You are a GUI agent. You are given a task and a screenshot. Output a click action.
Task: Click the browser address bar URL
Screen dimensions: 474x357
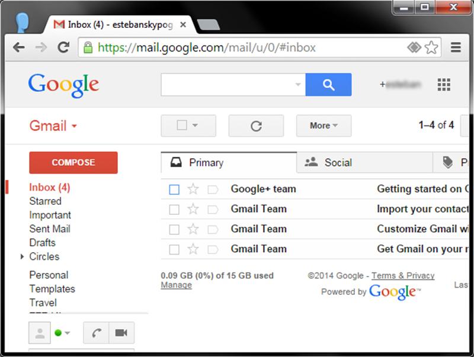207,48
